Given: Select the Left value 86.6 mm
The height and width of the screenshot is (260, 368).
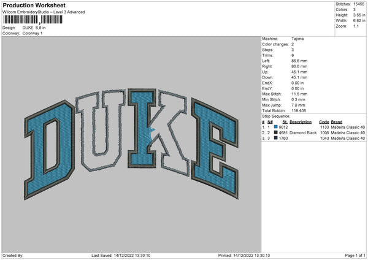Looking at the screenshot, I should coord(299,61).
